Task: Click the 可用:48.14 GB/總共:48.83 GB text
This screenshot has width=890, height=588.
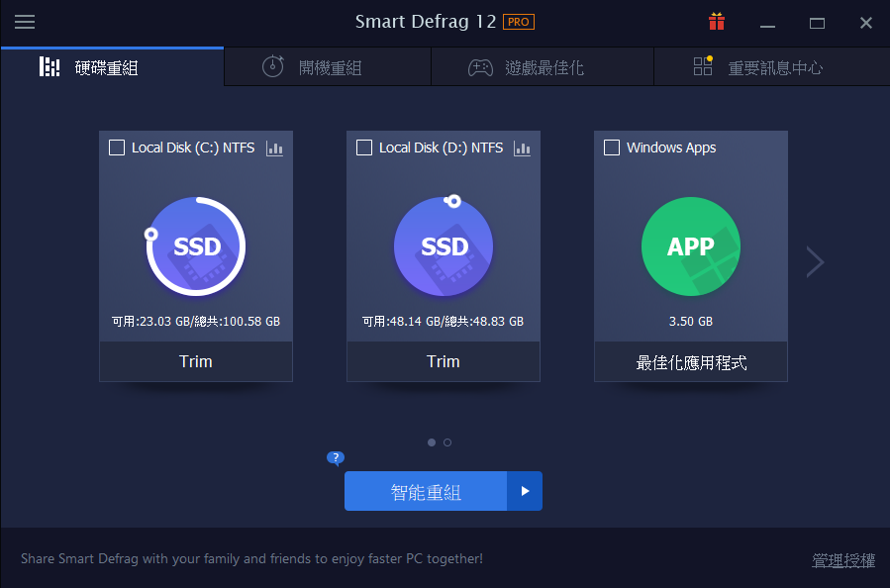Action: 444,322
